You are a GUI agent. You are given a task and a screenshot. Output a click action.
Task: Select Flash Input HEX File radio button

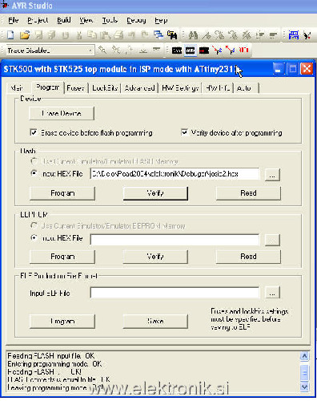pyautogui.click(x=34, y=173)
